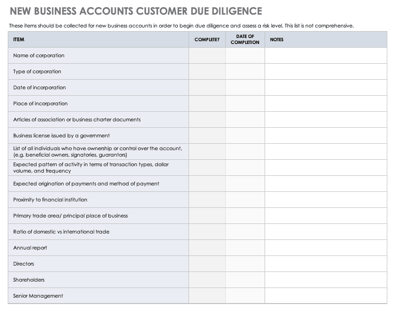Image resolution: width=396 pixels, height=315 pixels.
Task: Click the COMPLETE? column header
Action: (x=207, y=39)
